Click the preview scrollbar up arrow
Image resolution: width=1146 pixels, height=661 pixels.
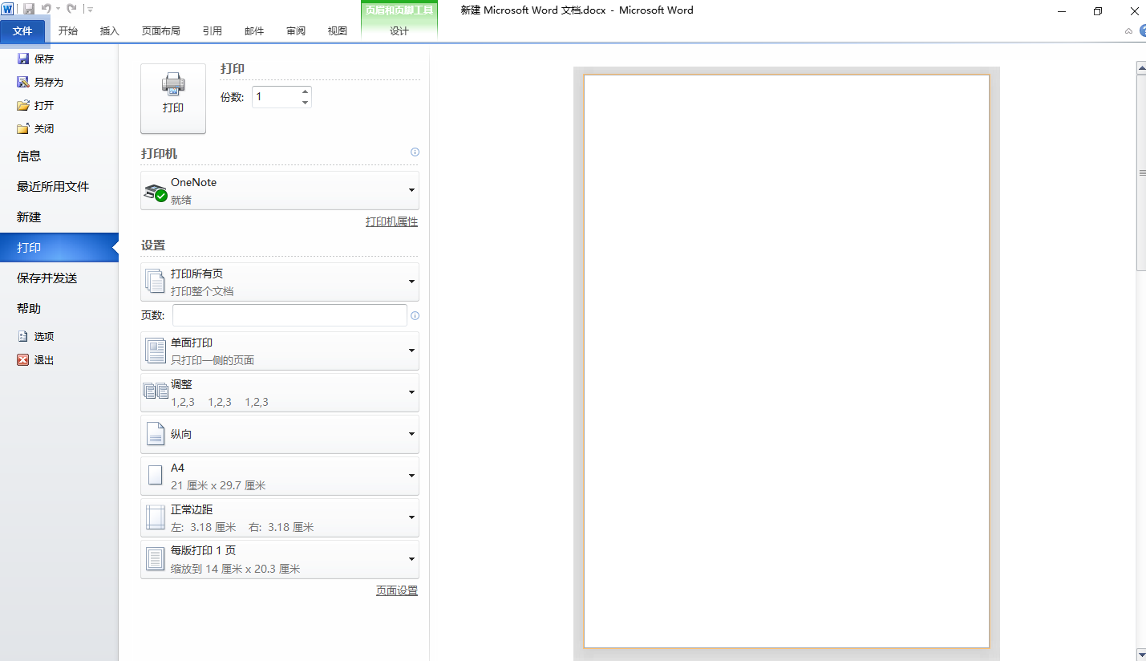coord(1141,68)
